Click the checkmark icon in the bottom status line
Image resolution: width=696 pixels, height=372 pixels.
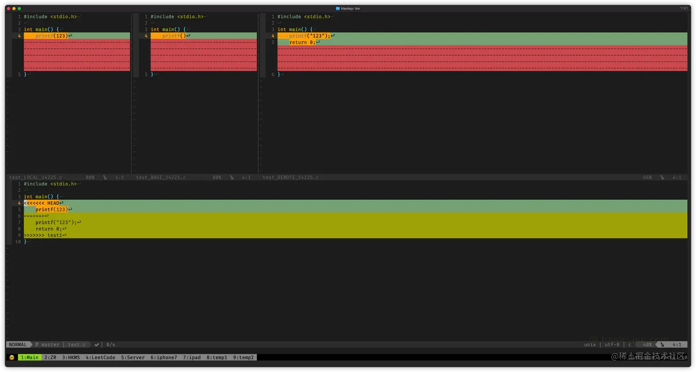(x=97, y=344)
